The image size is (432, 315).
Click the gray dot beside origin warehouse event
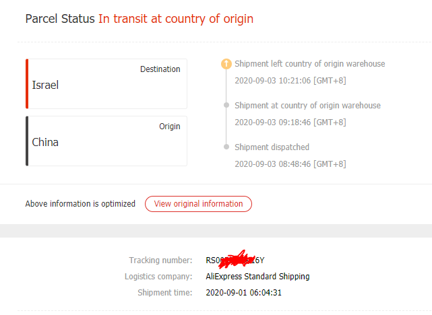coord(226,105)
